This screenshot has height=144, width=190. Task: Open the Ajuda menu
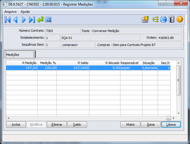[25, 12]
